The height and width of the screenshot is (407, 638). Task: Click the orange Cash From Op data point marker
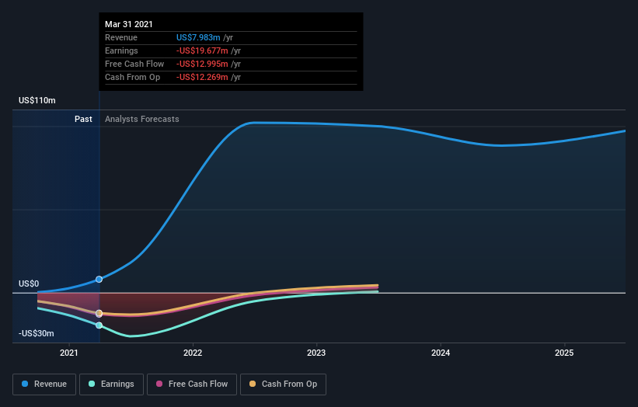(x=99, y=313)
